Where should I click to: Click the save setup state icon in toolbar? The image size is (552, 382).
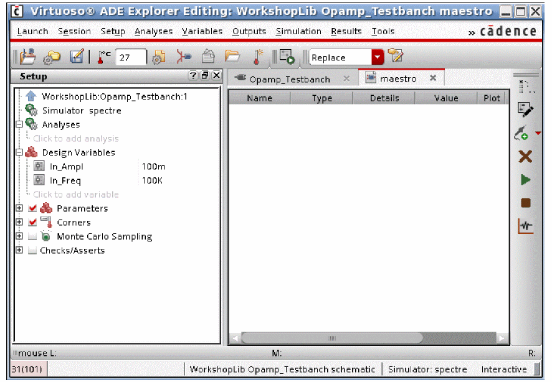point(28,56)
